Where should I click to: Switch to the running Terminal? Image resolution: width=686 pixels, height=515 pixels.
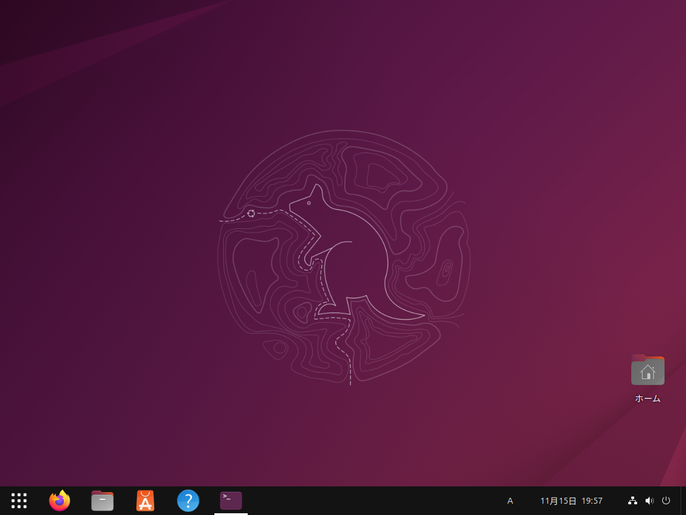click(231, 501)
